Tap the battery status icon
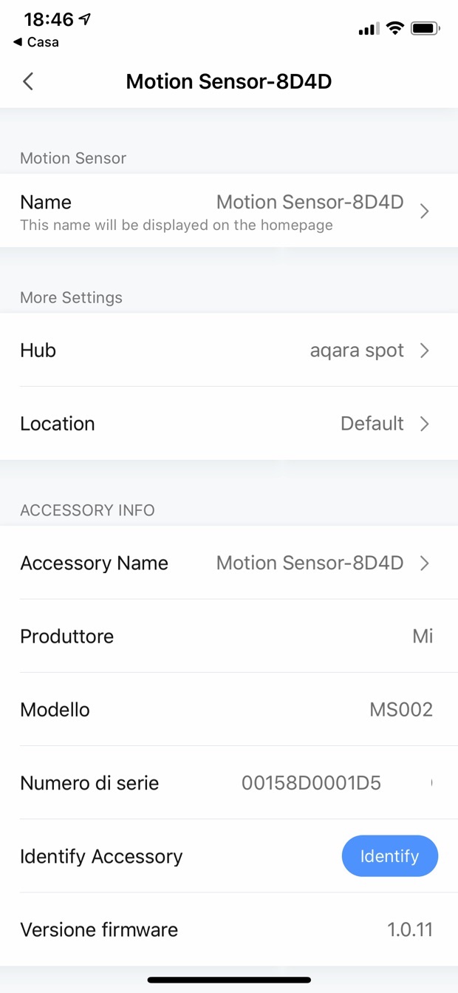Viewport: 458px width, 993px height. click(425, 29)
